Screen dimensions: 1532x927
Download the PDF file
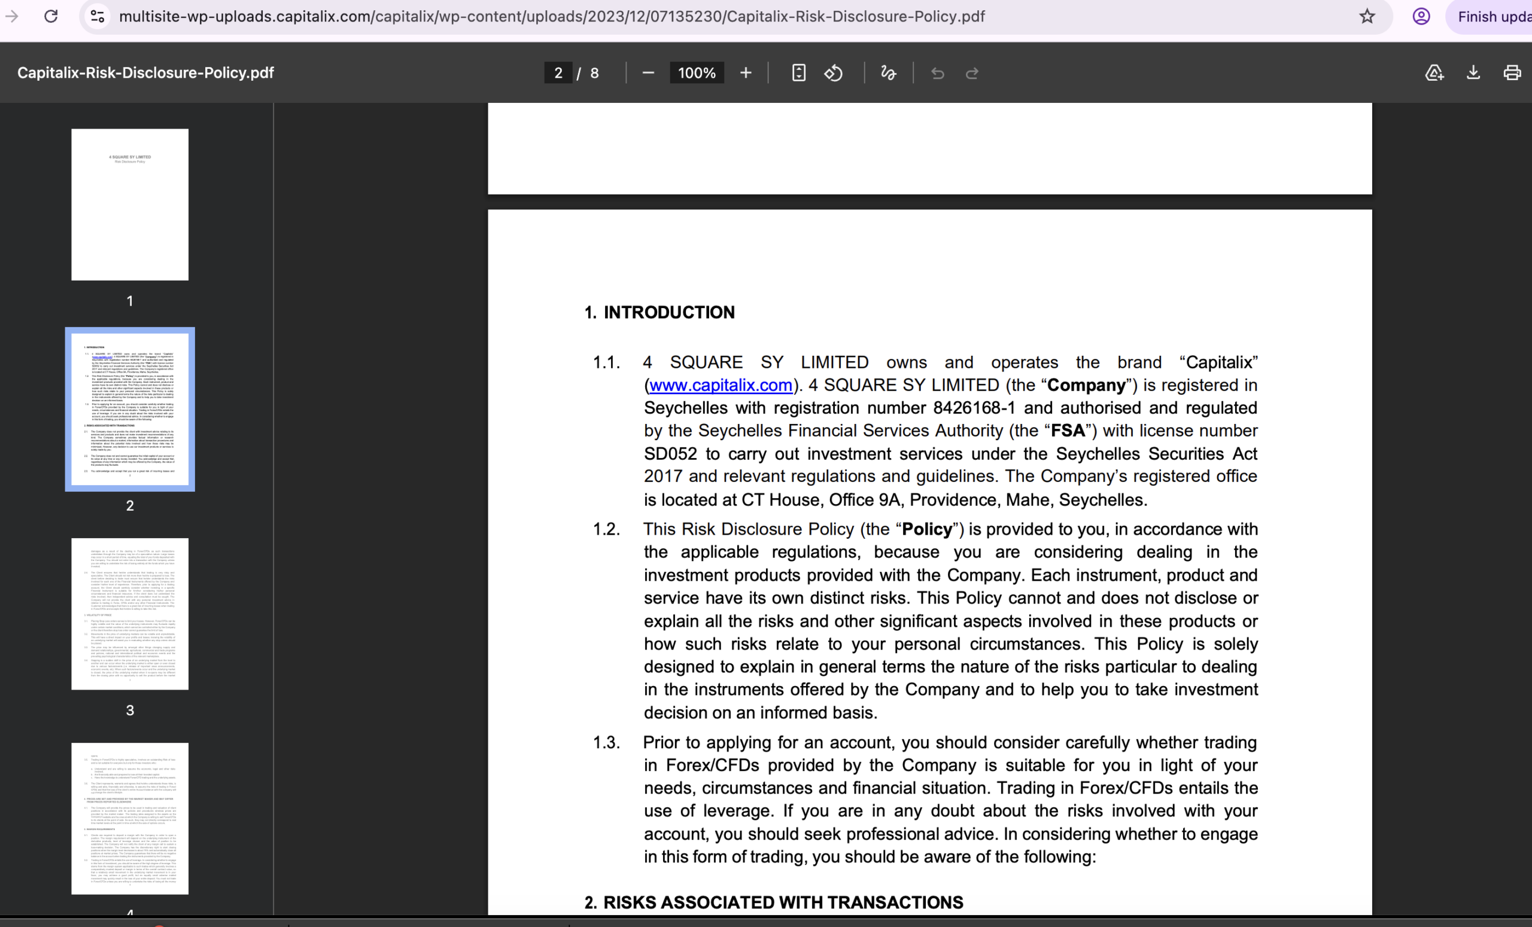[x=1473, y=74]
